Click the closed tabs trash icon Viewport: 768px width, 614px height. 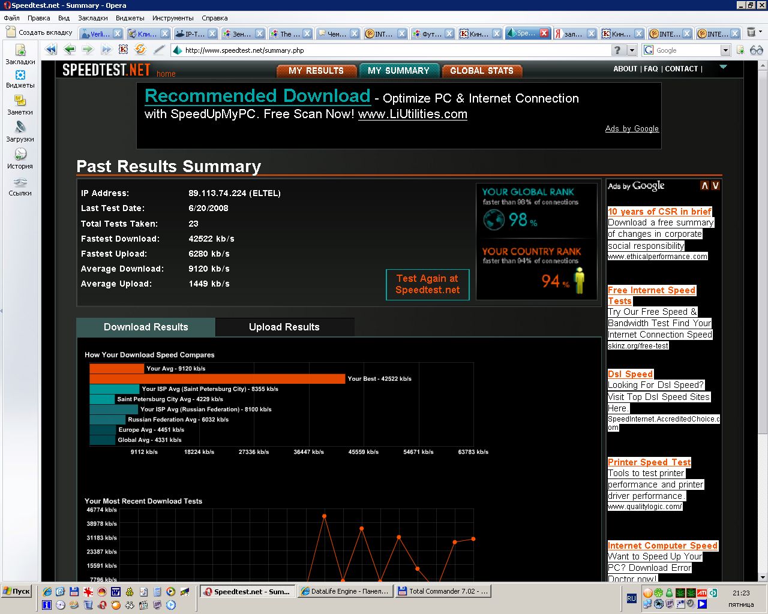[x=751, y=32]
